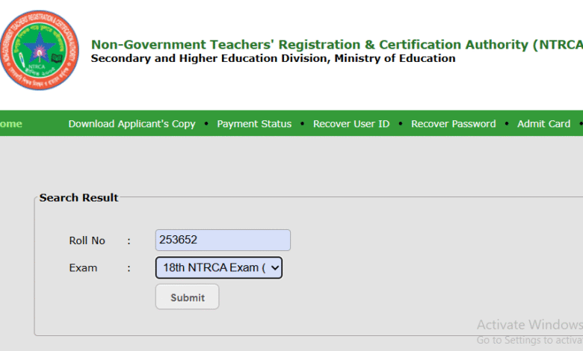
Task: Click the Roll No label
Action: point(87,240)
